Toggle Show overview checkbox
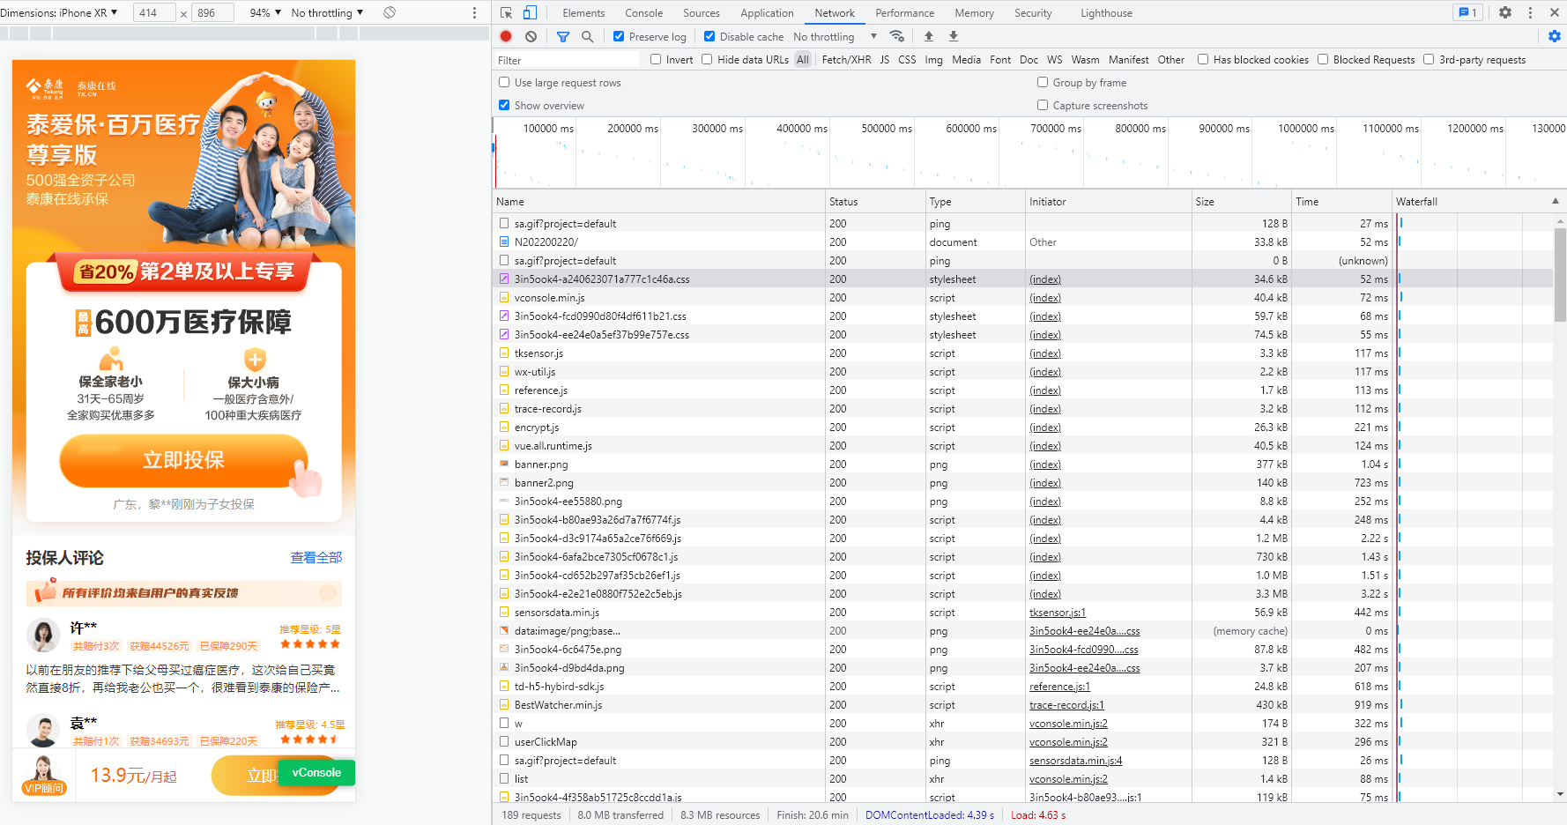This screenshot has height=825, width=1567. [x=504, y=105]
